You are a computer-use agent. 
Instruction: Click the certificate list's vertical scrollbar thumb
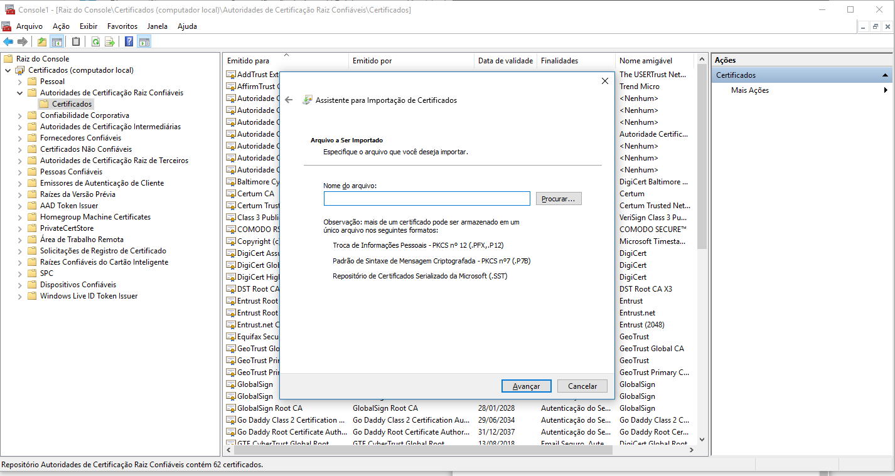(x=702, y=157)
